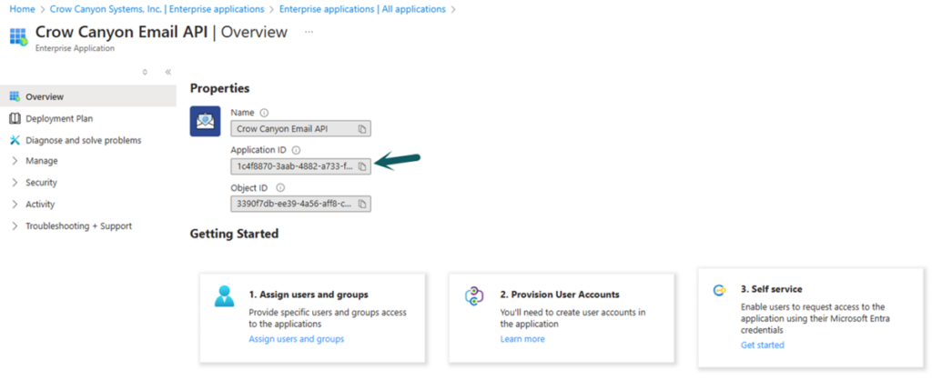Click the Assign users and groups link
Screen dimensions: 932x380
coord(296,339)
